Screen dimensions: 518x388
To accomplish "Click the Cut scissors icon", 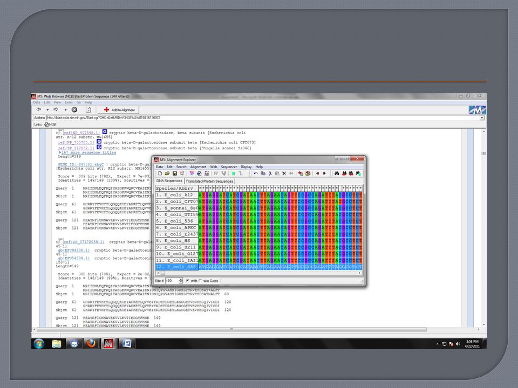I will (x=270, y=174).
